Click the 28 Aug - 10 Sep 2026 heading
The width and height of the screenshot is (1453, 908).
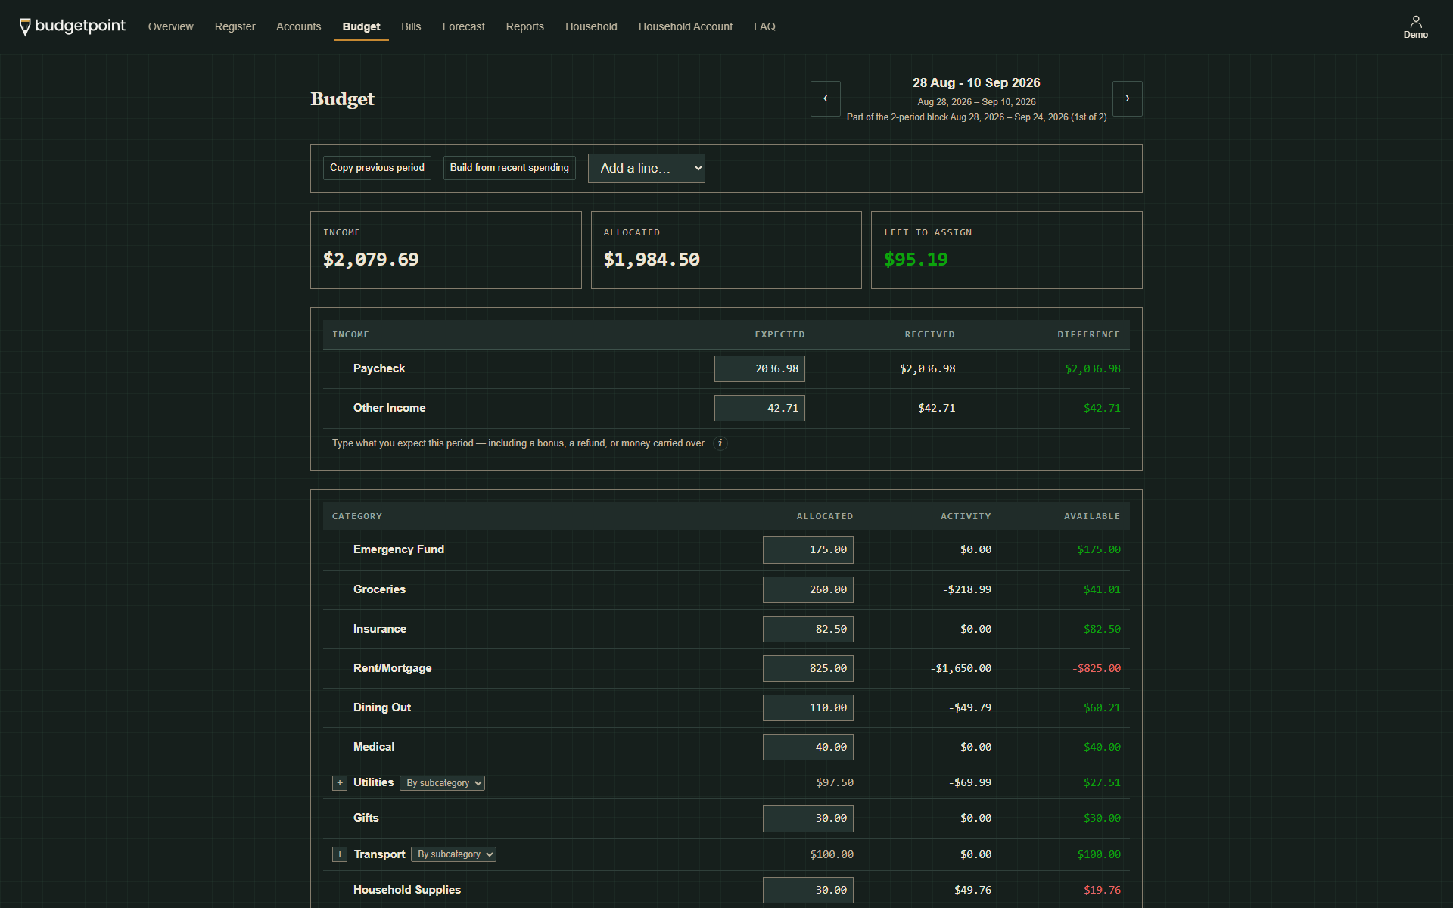tap(976, 82)
